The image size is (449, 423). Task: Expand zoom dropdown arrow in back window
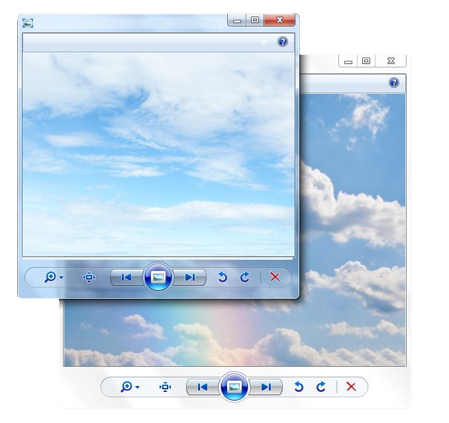(138, 387)
